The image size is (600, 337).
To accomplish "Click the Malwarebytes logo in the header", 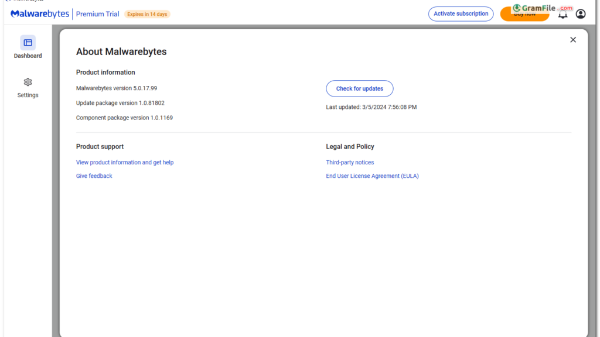I will 40,14.
